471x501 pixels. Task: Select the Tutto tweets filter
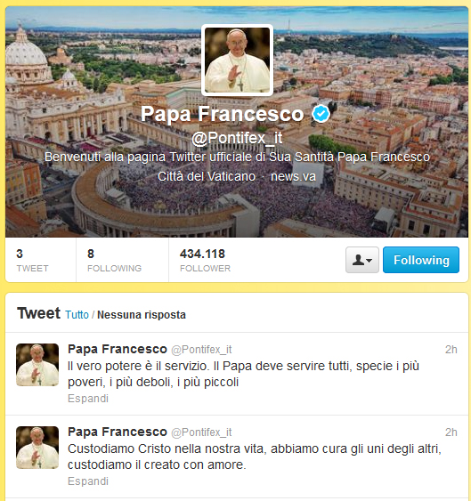point(77,315)
